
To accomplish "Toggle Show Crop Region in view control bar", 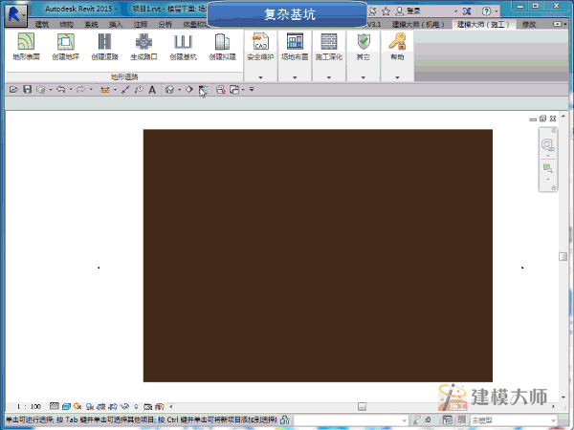I will click(x=113, y=406).
